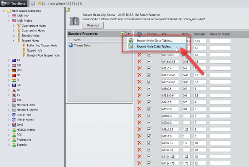Click Name To Match field for M6x1
249x167 pixels.
click(220, 116)
